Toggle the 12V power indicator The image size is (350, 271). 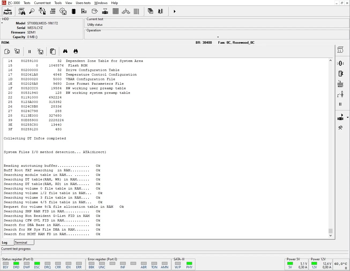[x=314, y=264]
